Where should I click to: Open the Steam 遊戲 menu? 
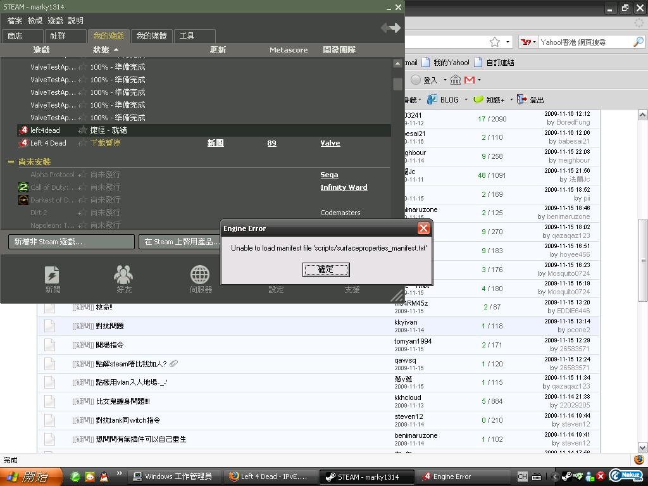tap(56, 21)
